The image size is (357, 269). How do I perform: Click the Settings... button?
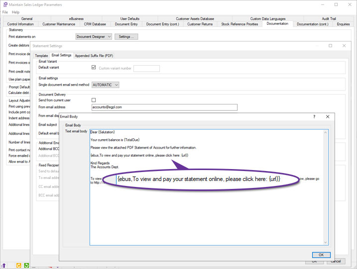coord(126,36)
